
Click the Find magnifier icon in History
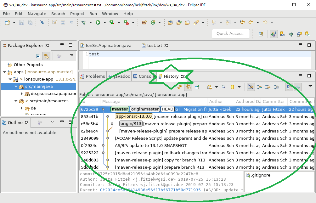pos(223,87)
